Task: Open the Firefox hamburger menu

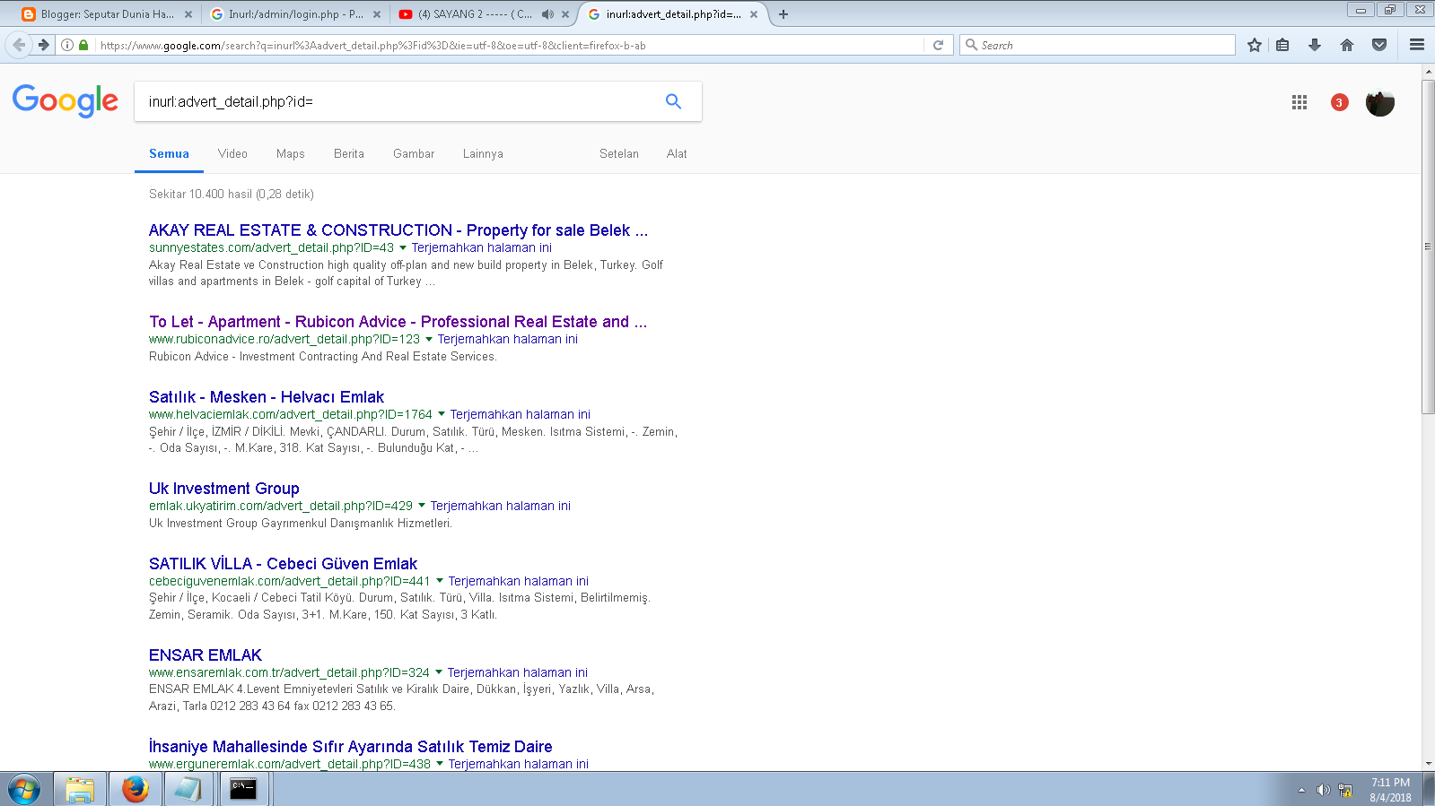Action: (1417, 45)
